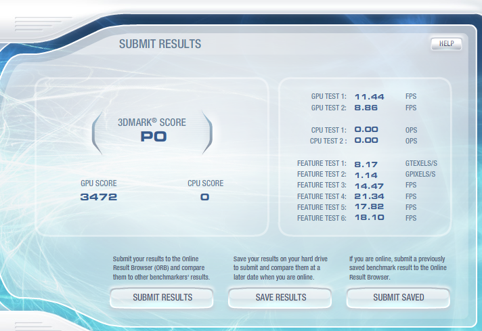Click the SAVE RESULTS button

coord(280,298)
